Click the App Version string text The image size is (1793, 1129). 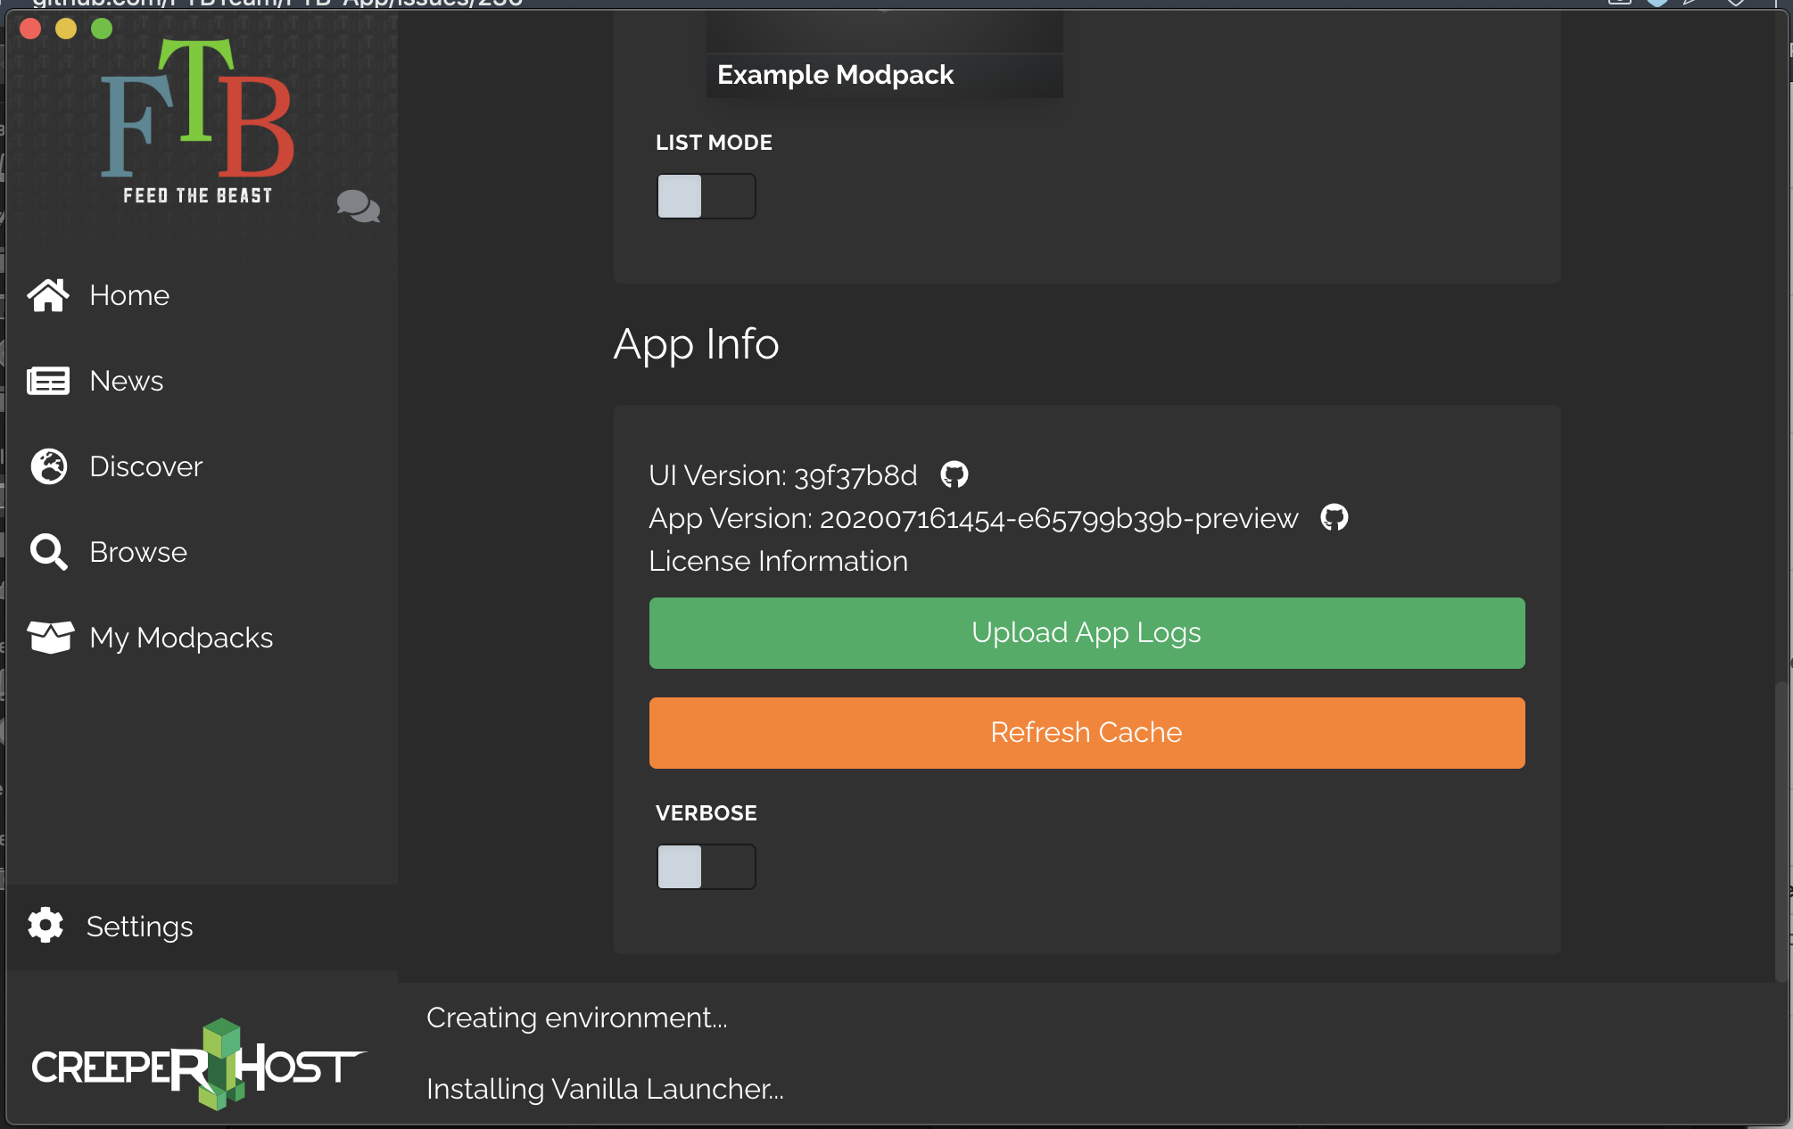[973, 518]
